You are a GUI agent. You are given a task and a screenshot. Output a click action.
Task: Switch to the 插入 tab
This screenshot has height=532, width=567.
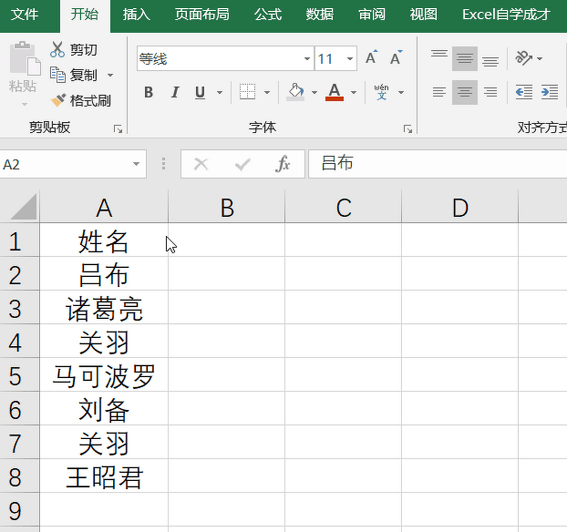point(136,15)
